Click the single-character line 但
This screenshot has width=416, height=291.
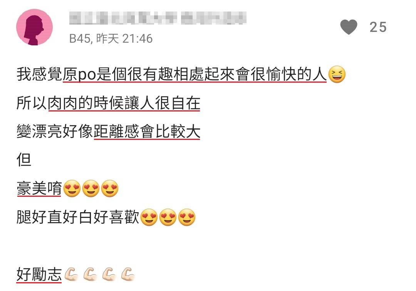coord(24,160)
